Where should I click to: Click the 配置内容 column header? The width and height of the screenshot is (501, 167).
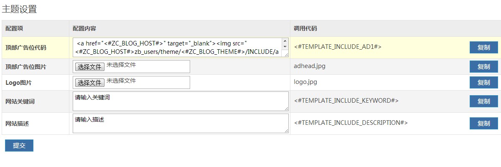84,28
